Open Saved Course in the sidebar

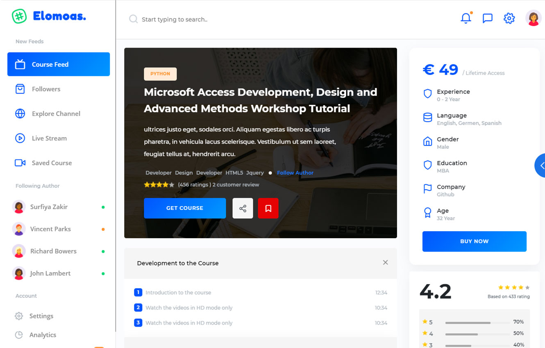[52, 163]
